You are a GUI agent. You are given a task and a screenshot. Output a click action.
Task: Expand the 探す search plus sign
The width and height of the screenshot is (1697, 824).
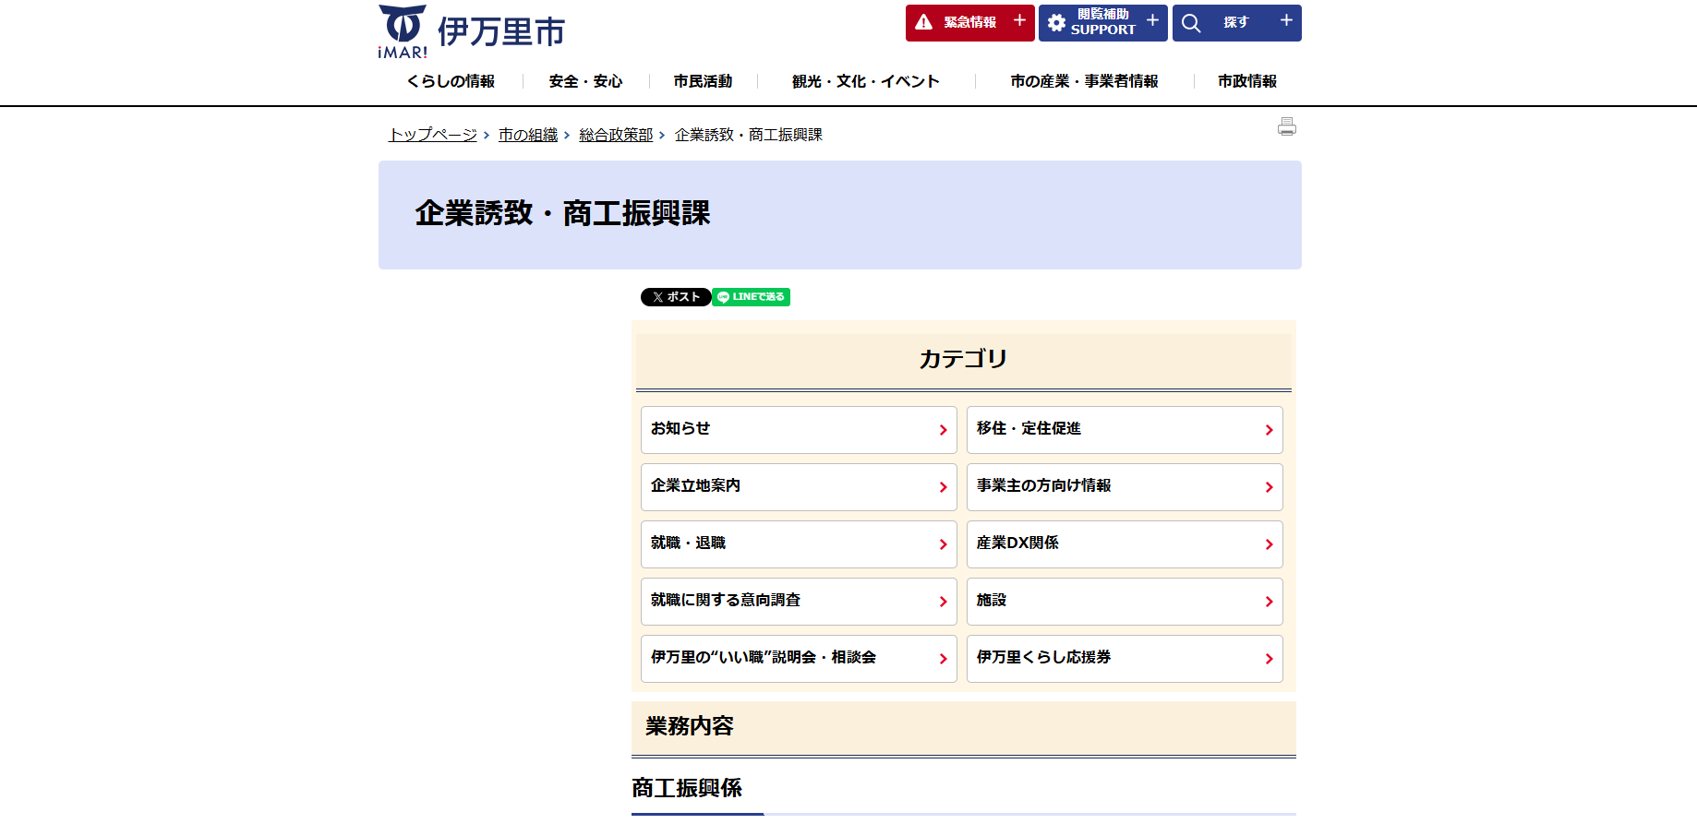pos(1286,20)
